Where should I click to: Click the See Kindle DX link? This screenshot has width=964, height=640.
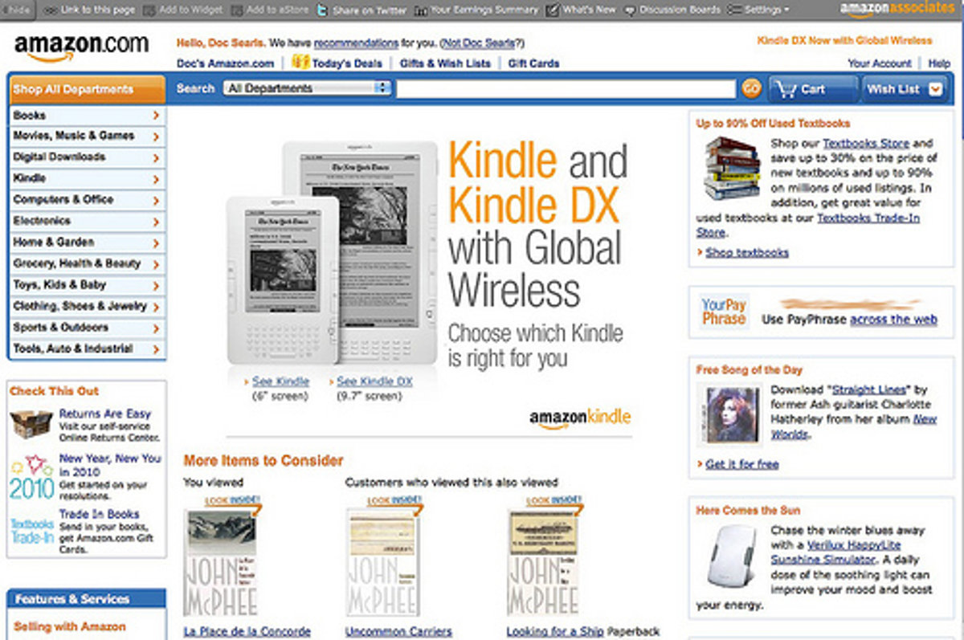374,381
